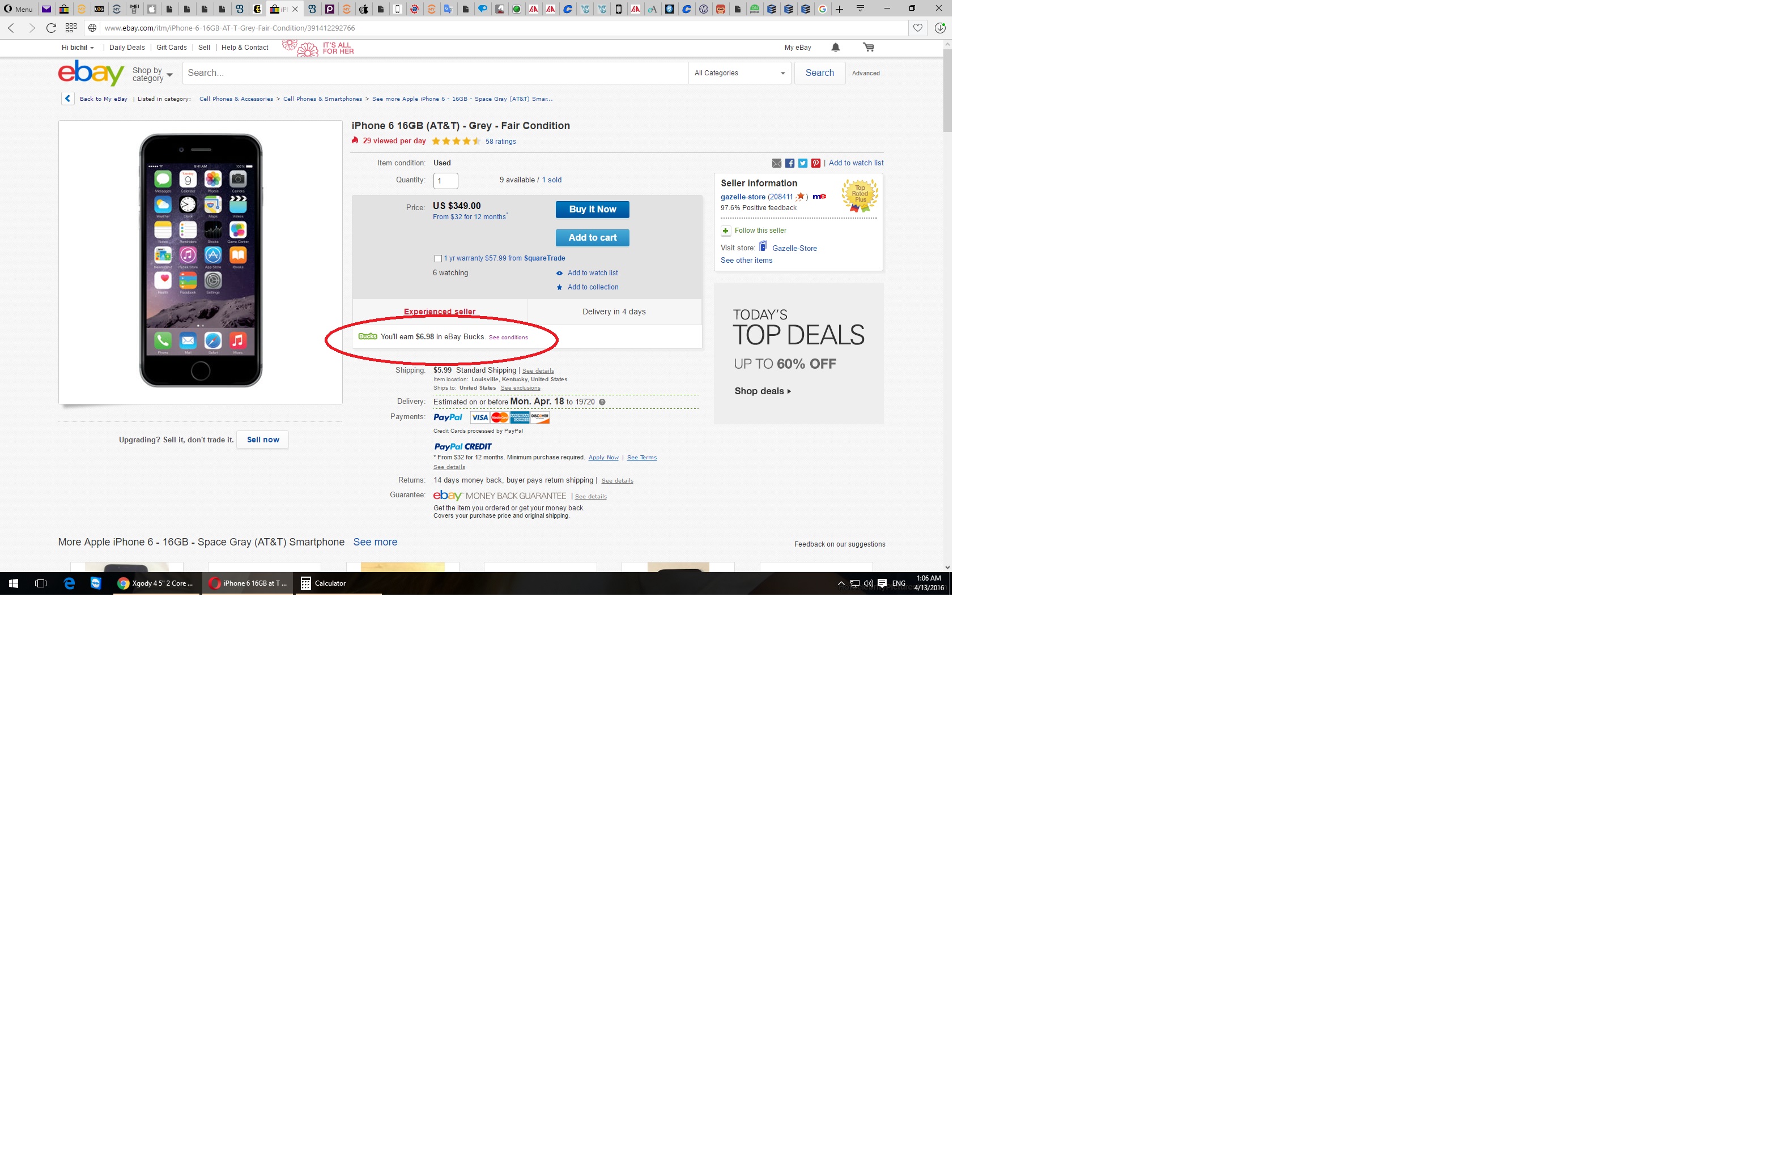Image resolution: width=1770 pixels, height=1160 pixels.
Task: Click the notifications bell icon
Action: [835, 47]
